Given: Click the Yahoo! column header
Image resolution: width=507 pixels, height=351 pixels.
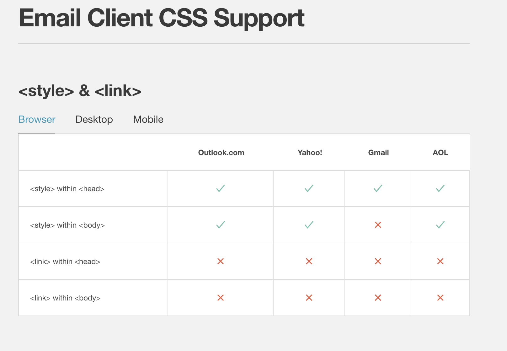Looking at the screenshot, I should 310,153.
